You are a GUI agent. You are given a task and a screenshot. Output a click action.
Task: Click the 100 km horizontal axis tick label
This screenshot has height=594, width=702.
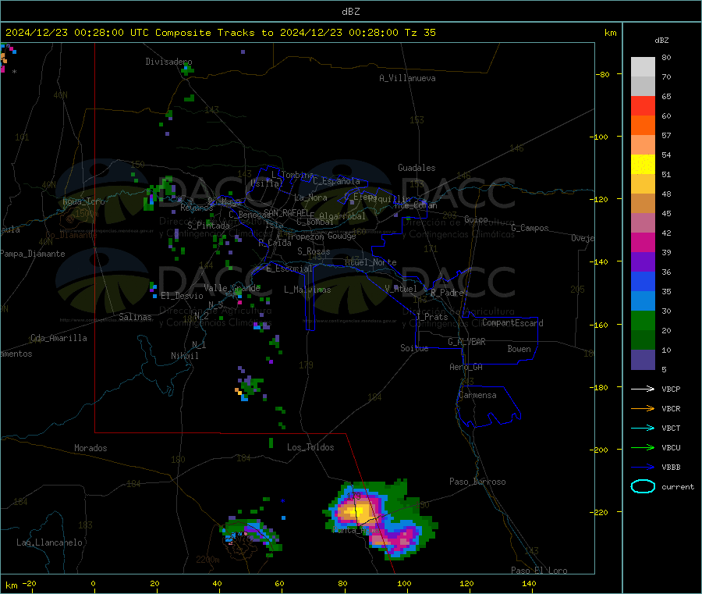coord(404,583)
